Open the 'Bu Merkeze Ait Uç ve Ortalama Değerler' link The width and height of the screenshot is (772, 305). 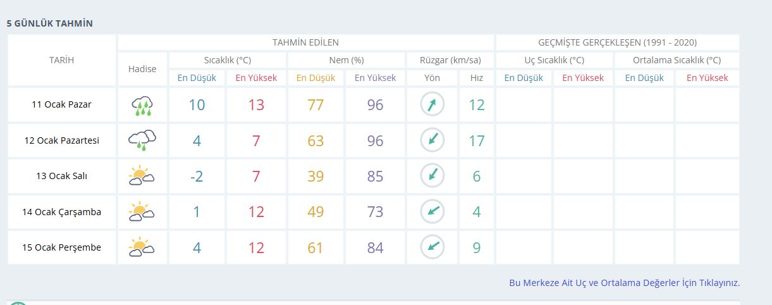click(x=624, y=283)
